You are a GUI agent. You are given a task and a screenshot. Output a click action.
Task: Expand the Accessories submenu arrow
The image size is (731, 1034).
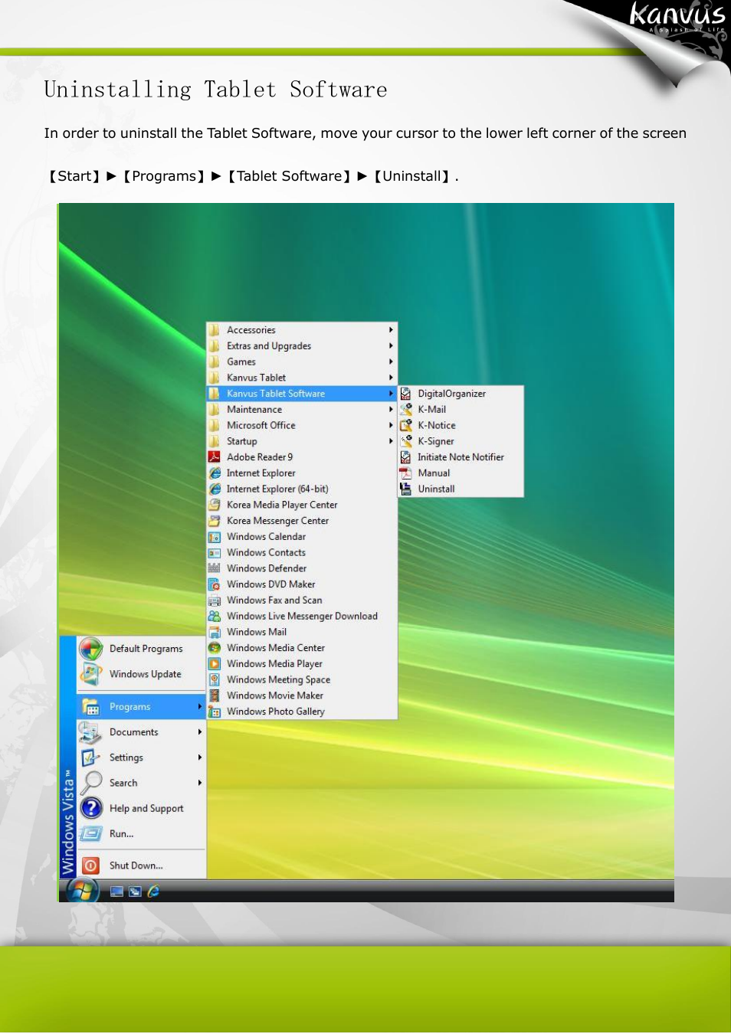click(391, 330)
